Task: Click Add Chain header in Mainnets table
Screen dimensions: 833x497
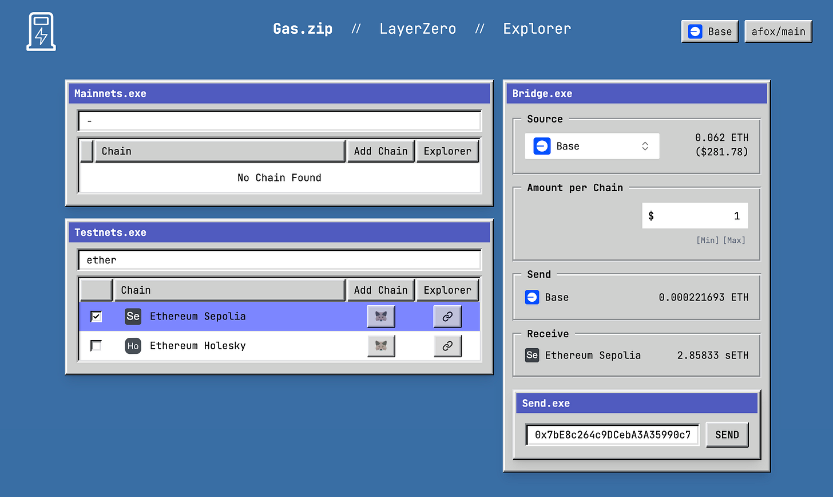Action: pyautogui.click(x=381, y=151)
